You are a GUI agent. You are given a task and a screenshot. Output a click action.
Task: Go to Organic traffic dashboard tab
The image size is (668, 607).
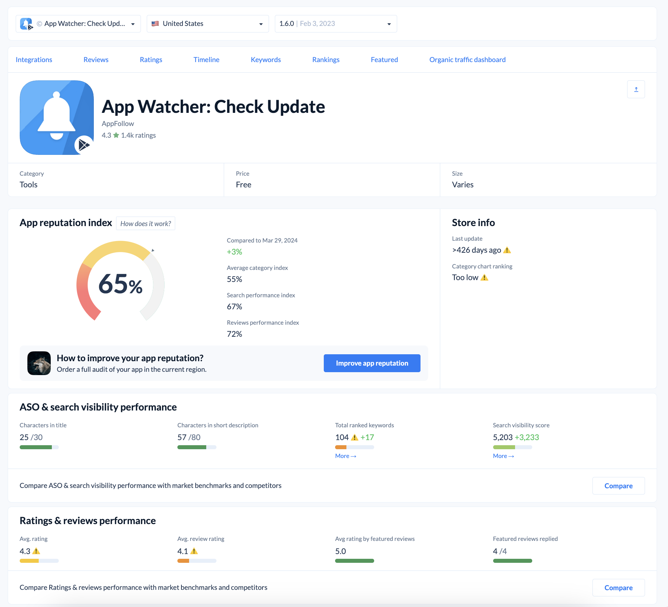click(467, 60)
